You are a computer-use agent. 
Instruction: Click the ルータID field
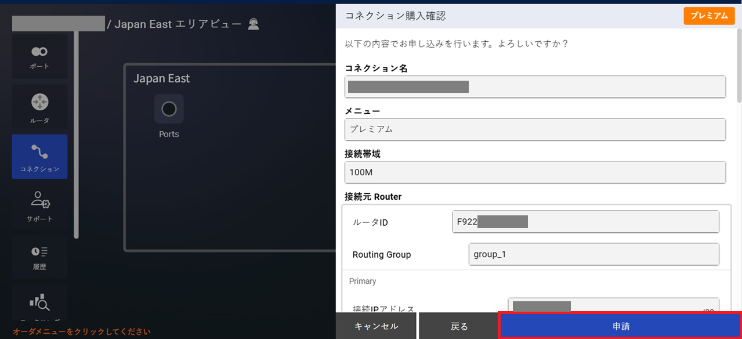tap(585, 222)
